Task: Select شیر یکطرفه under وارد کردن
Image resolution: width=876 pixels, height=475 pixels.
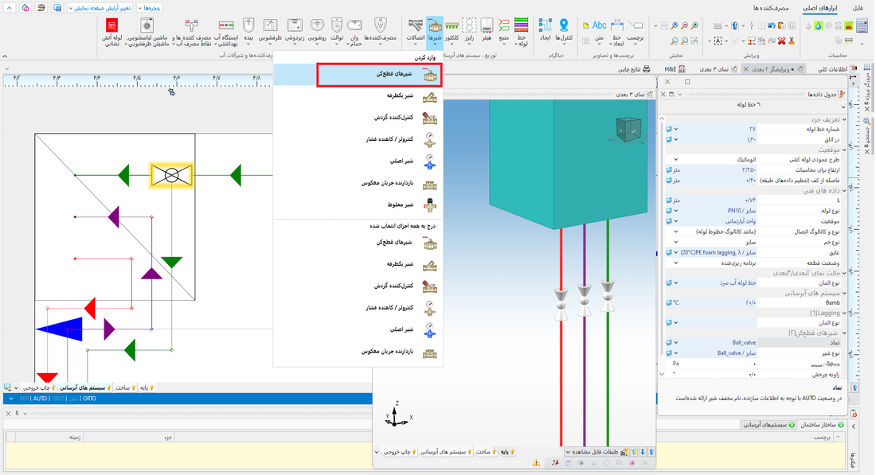Action: pyautogui.click(x=358, y=96)
